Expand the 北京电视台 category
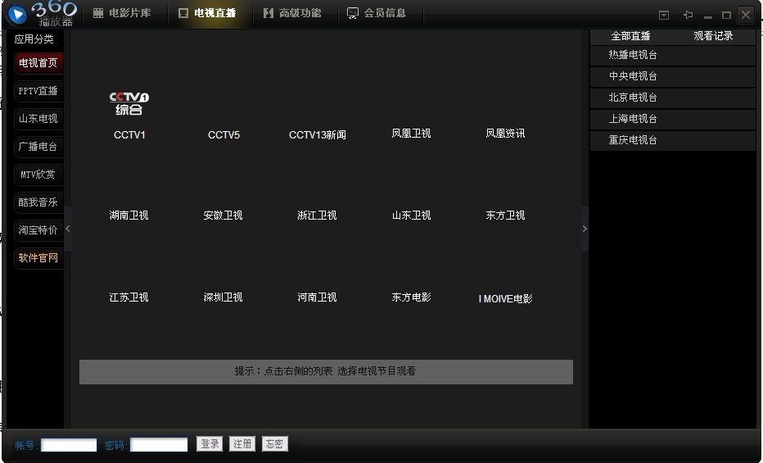 672,98
